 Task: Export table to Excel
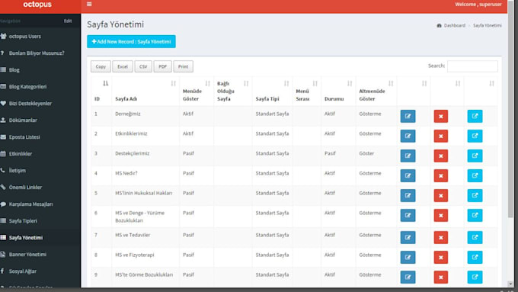pos(123,66)
